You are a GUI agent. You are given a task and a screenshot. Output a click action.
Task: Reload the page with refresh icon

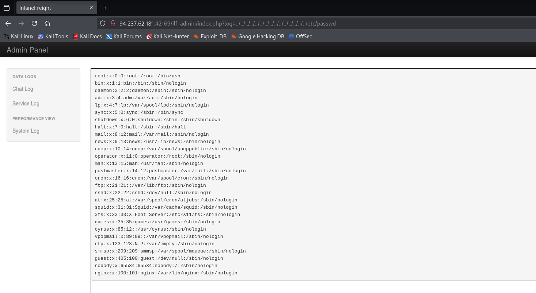pyautogui.click(x=34, y=23)
